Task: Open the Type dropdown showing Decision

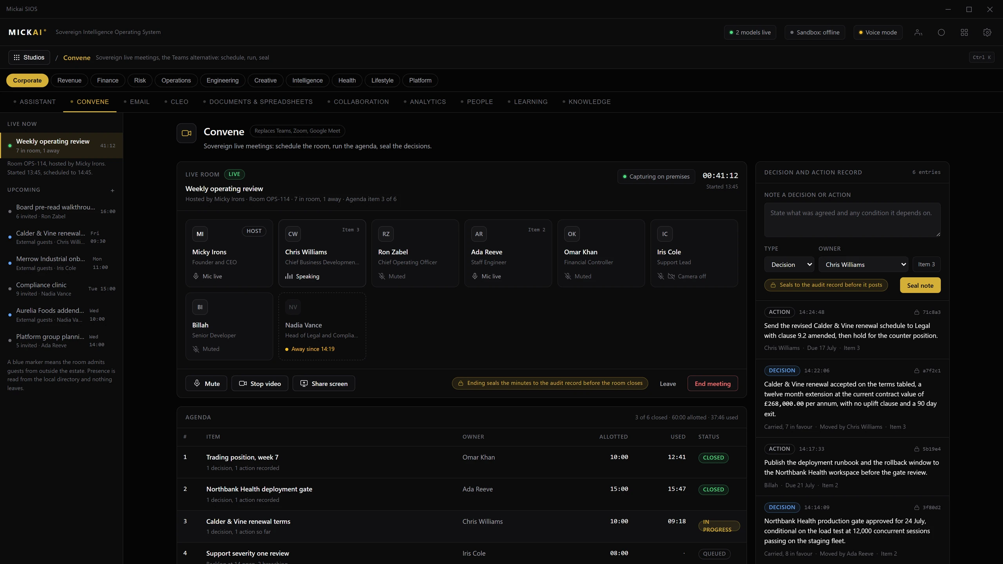Action: coord(789,264)
